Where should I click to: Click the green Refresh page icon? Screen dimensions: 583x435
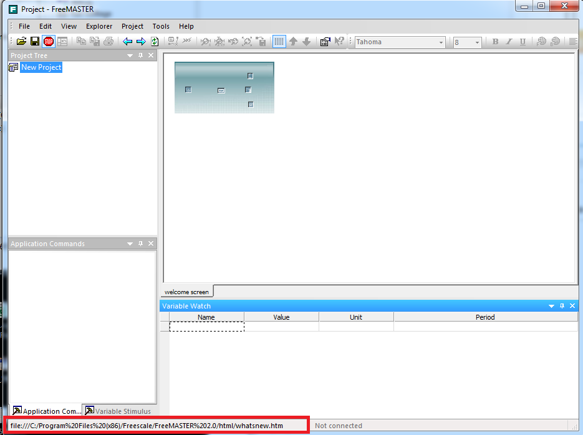coord(155,41)
